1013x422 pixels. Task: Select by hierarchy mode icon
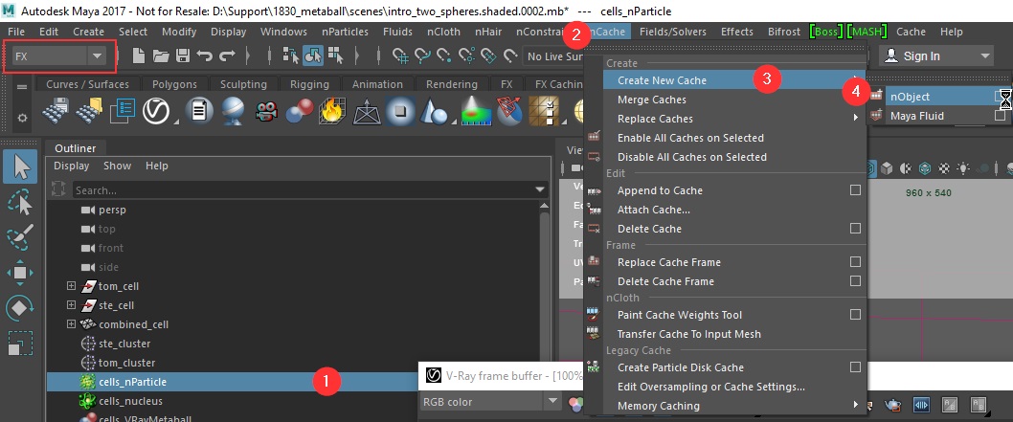click(x=291, y=56)
